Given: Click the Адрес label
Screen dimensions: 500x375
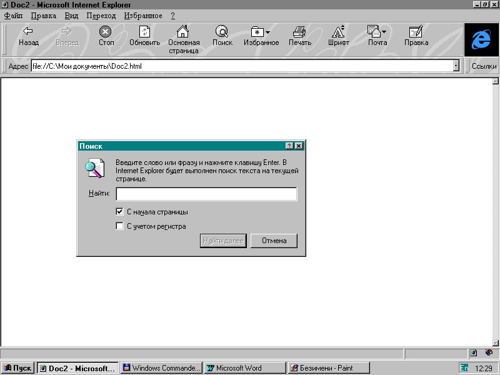Looking at the screenshot, I should (x=18, y=66).
